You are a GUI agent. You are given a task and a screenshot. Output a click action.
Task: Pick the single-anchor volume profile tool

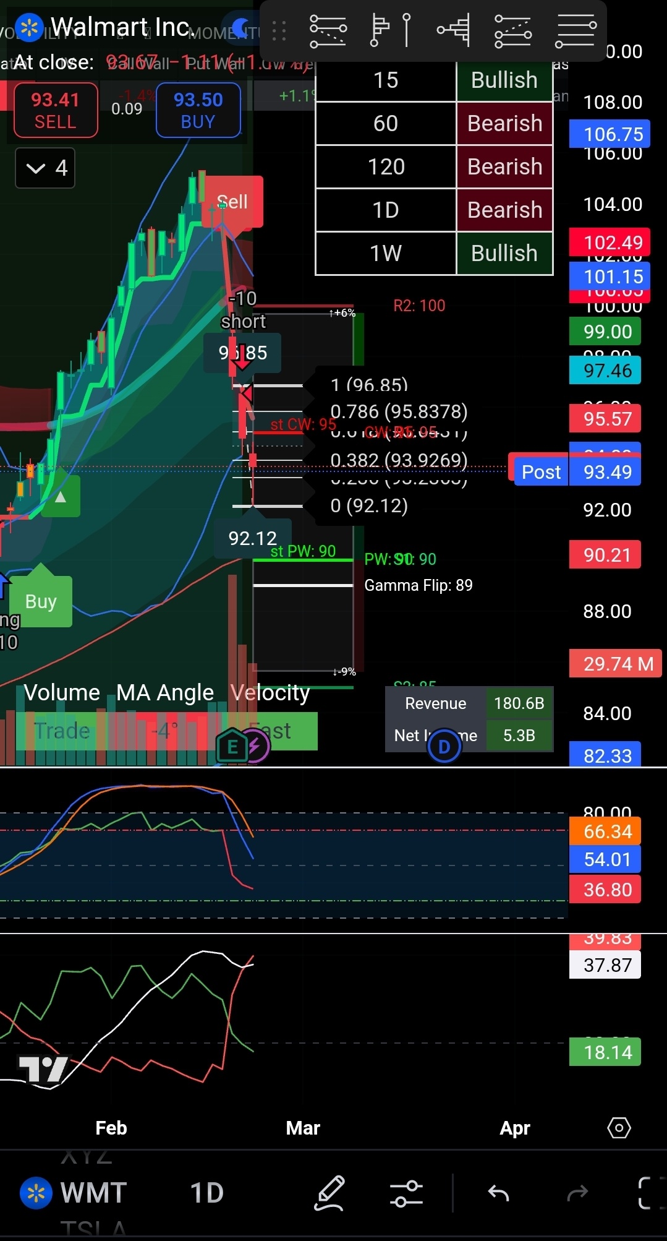[453, 31]
